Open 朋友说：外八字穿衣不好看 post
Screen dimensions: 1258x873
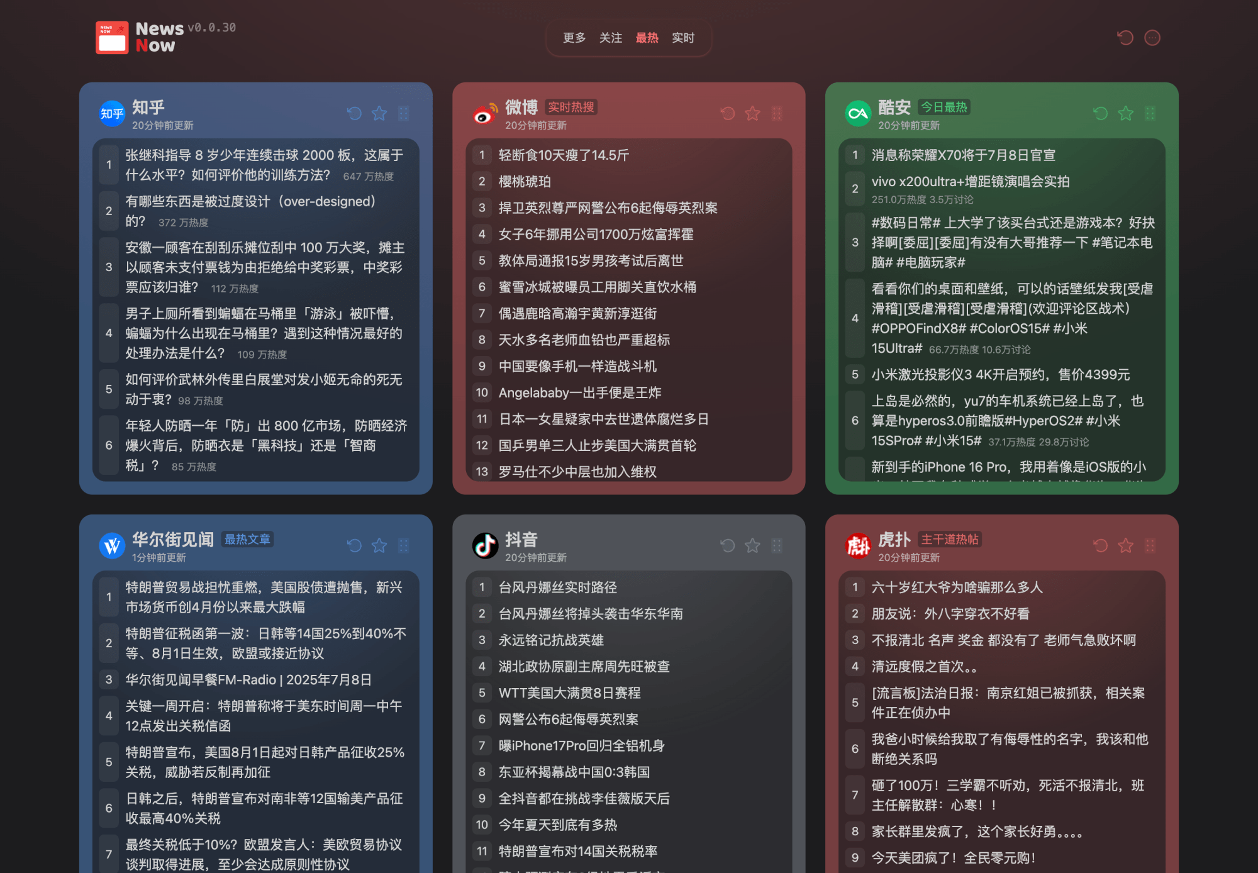click(x=1001, y=614)
